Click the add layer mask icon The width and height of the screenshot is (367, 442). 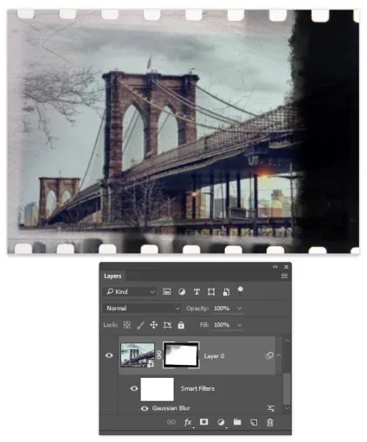(x=204, y=422)
